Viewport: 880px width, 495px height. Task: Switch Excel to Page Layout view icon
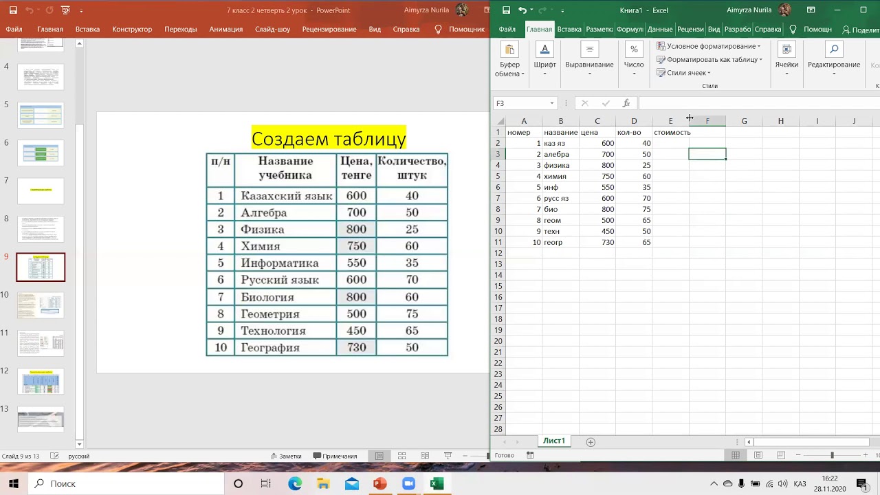(x=758, y=455)
